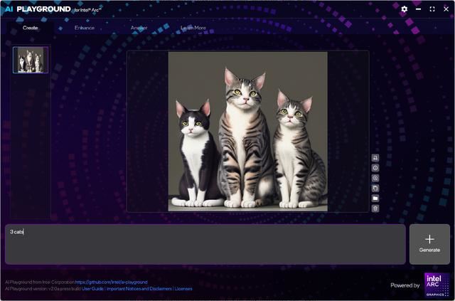The height and width of the screenshot is (301, 455).
Task: Switch to the Enhance tab
Action: [x=85, y=28]
